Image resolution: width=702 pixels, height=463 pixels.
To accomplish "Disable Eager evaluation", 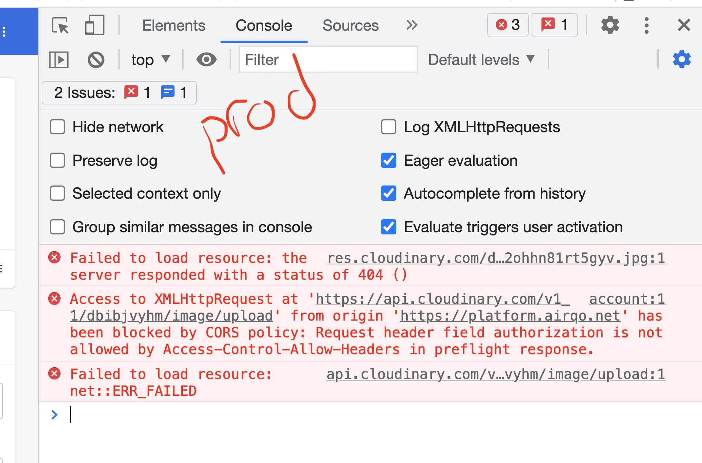I will click(x=388, y=160).
